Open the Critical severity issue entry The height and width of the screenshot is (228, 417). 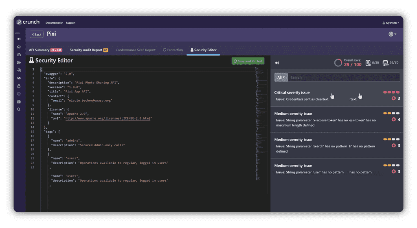tap(337, 96)
